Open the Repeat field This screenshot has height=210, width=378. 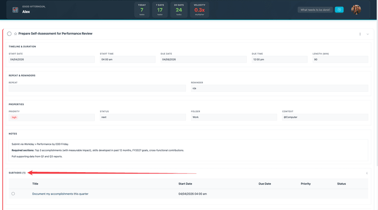click(97, 88)
